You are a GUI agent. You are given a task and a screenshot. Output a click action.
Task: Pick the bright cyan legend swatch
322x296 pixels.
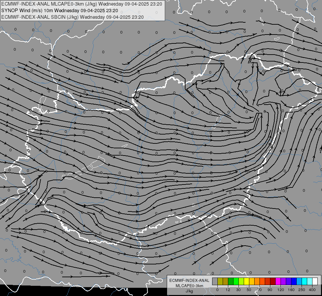304,282
